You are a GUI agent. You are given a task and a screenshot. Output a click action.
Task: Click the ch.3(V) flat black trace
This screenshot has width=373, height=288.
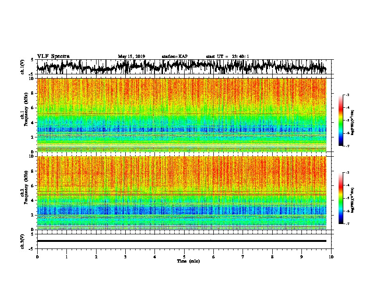tap(182, 241)
